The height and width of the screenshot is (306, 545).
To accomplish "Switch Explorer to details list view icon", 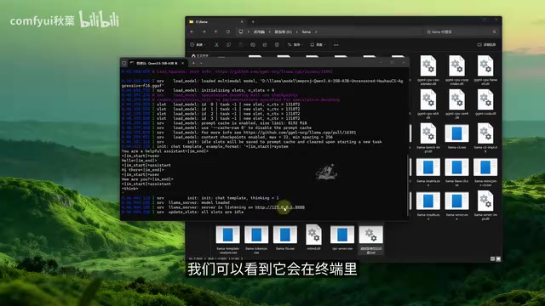I will [492, 258].
